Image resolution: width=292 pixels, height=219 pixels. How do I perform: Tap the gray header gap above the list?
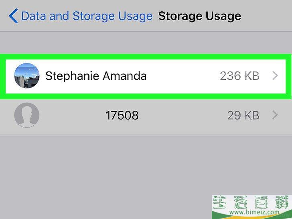[146, 43]
